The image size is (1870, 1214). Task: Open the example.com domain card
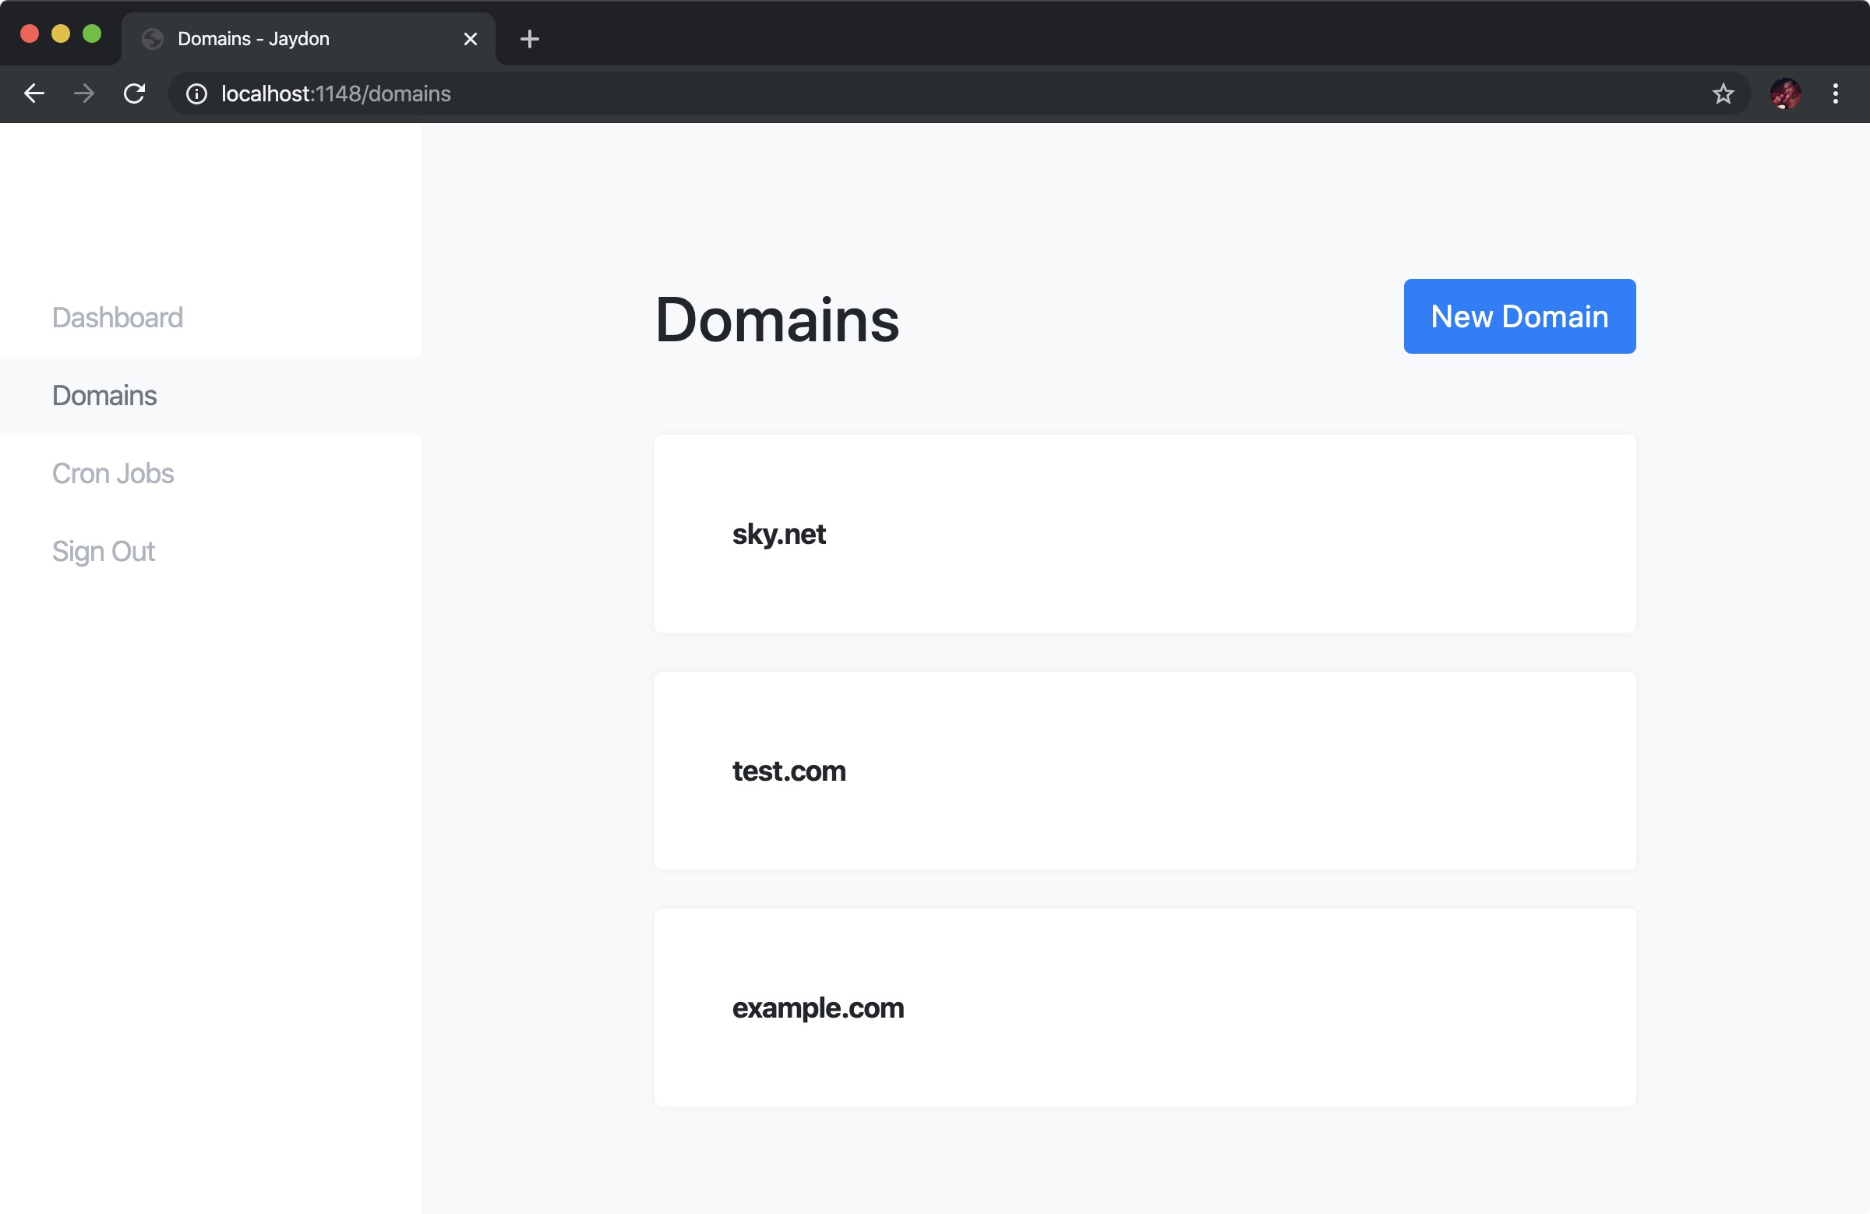pos(1144,1008)
